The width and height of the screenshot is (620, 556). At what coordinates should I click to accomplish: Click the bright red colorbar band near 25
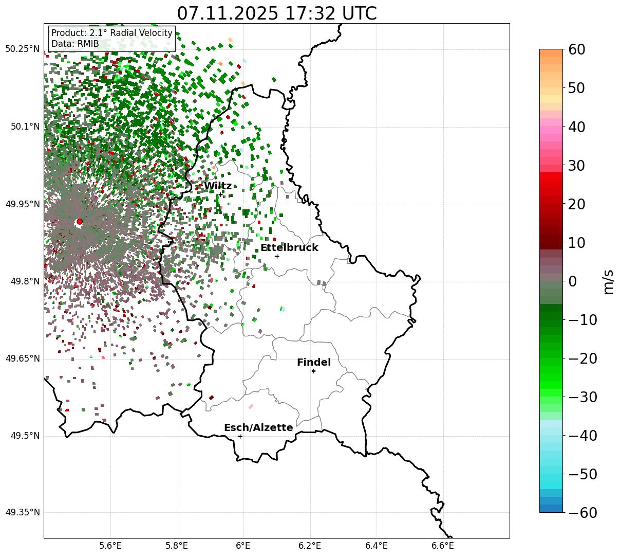551,184
